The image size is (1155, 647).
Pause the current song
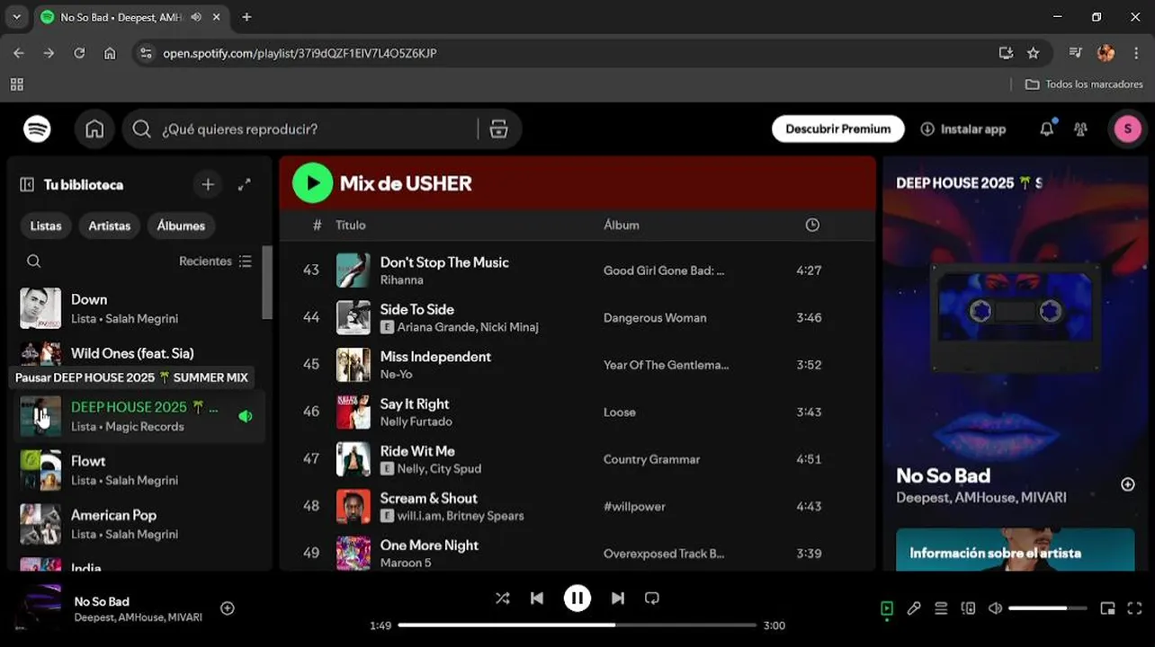click(x=577, y=598)
